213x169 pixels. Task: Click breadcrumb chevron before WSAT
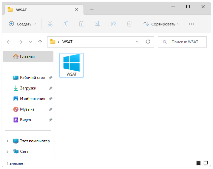pos(58,42)
